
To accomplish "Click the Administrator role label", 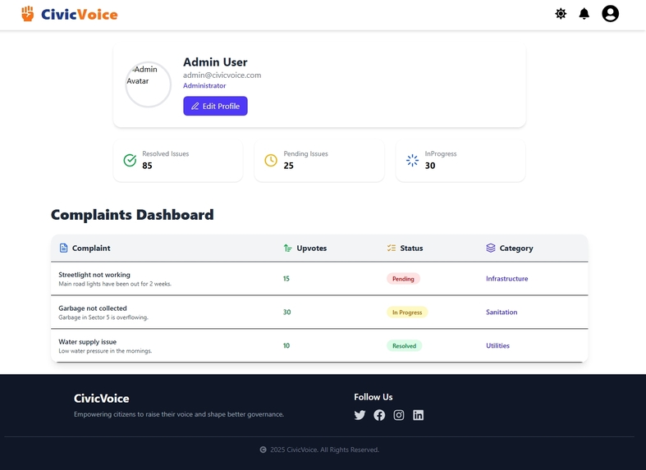I will click(204, 85).
